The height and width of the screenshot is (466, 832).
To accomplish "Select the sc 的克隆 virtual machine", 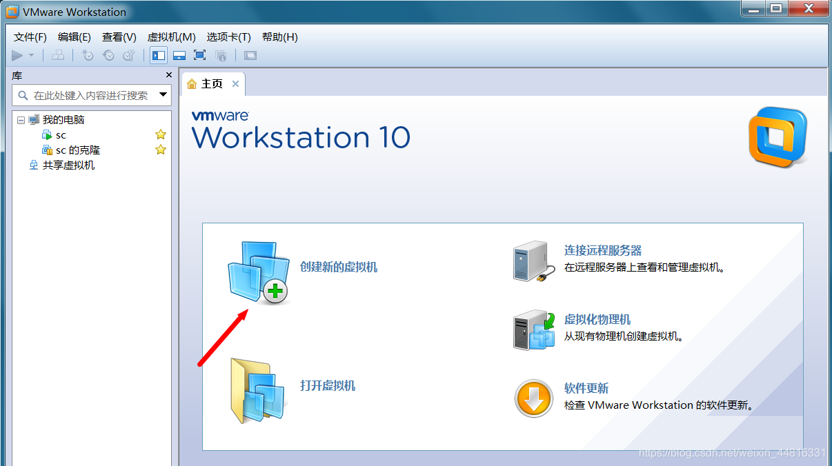I will pyautogui.click(x=78, y=150).
